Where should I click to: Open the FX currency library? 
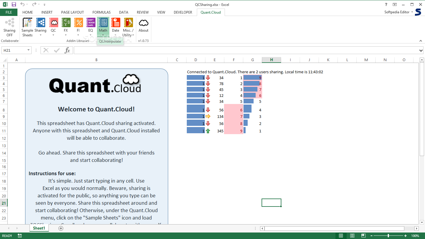(x=66, y=27)
